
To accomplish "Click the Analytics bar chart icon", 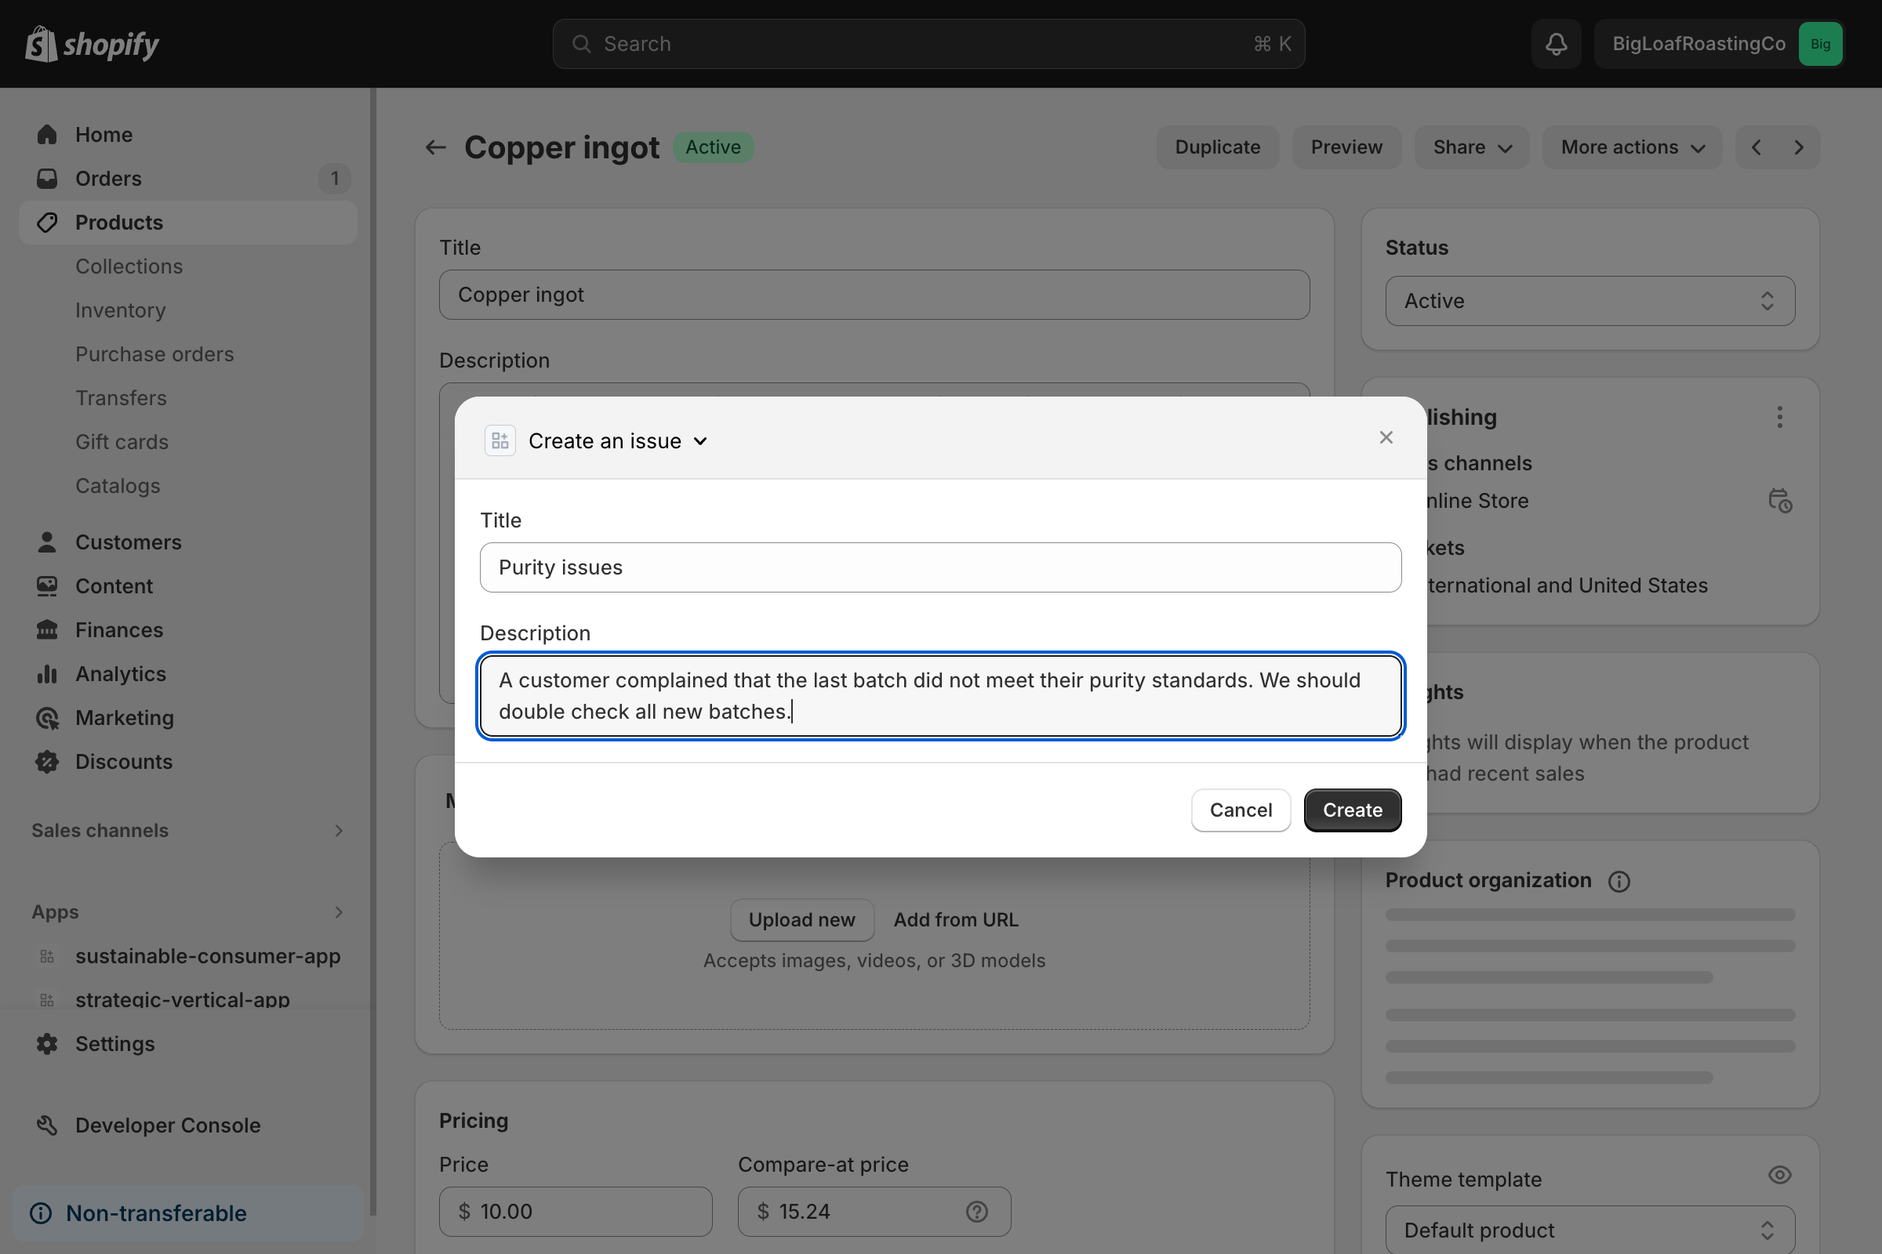I will tap(47, 674).
